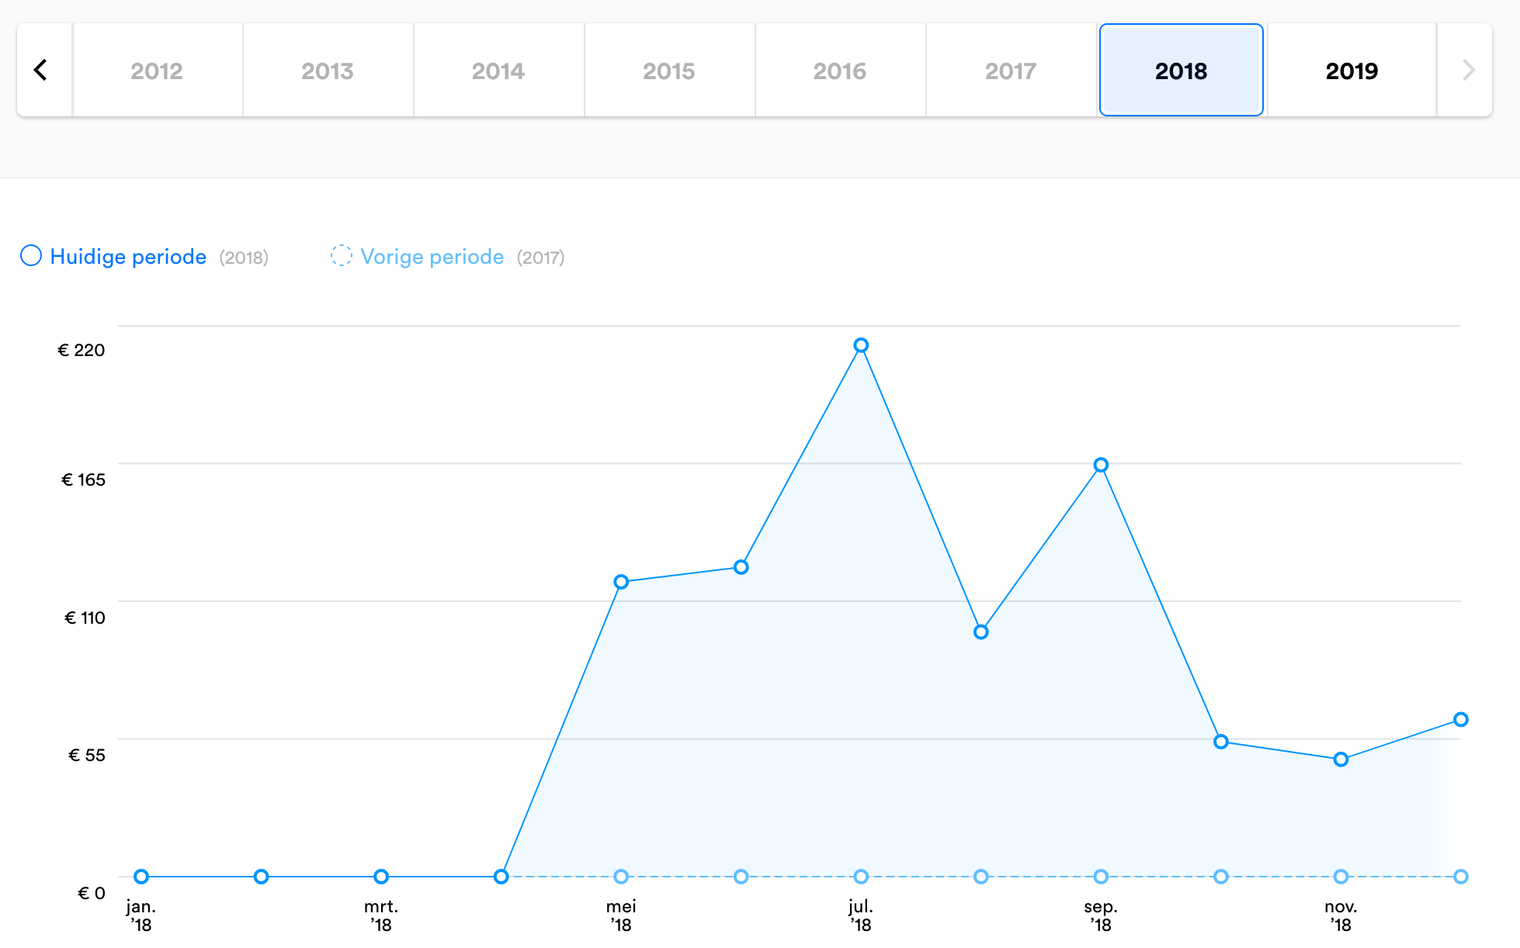Select the 2018 year tab

1182,71
